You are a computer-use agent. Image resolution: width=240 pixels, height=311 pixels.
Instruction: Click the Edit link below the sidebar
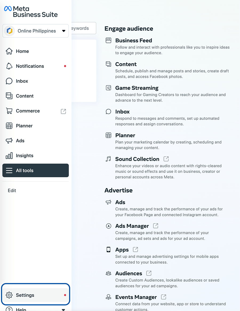click(x=12, y=190)
